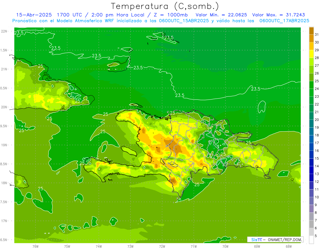Screen dimensions: 324x250
Task: Pick the purple legend band between 8 and 9
Action: (x=311, y=209)
